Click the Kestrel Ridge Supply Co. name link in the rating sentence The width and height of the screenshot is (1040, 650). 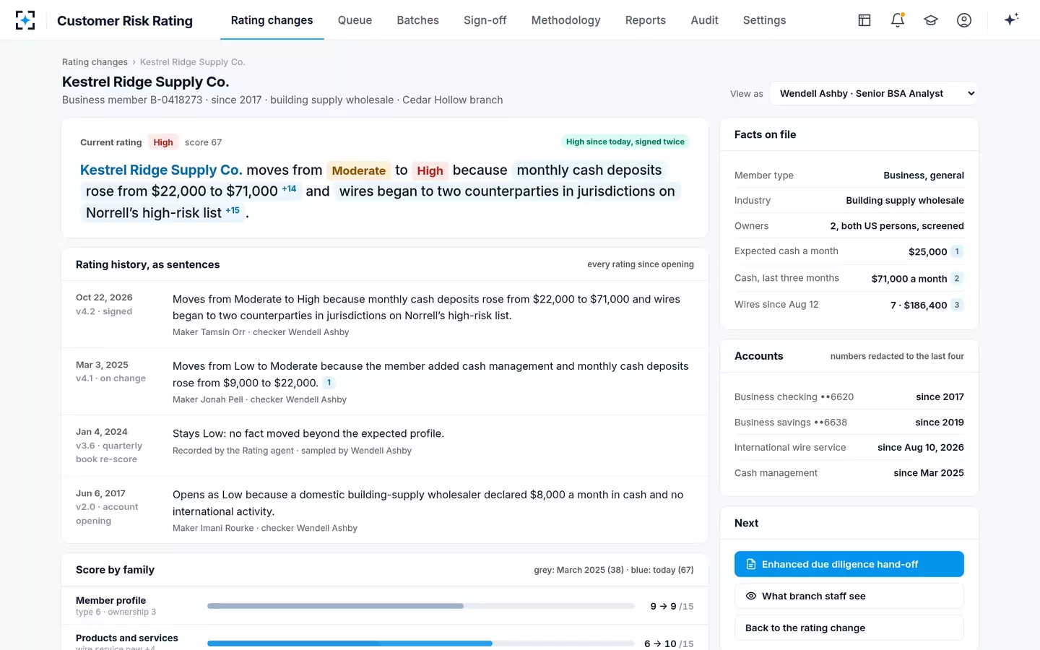(161, 170)
